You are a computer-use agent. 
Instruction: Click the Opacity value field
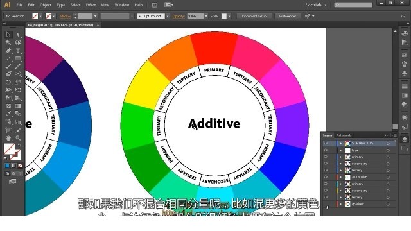pos(195,16)
